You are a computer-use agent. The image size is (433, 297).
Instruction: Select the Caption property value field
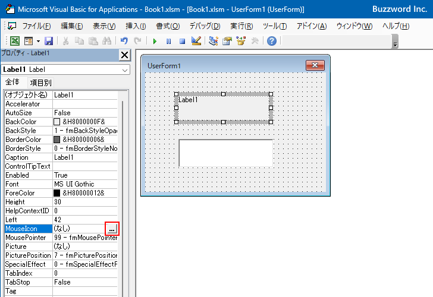pyautogui.click(x=85, y=157)
